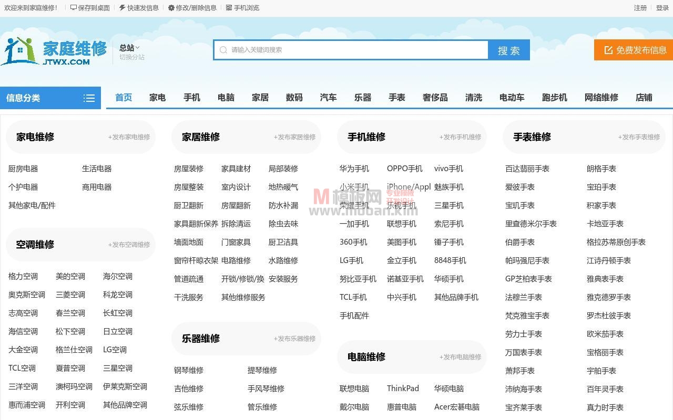
Task: Click the list icon on 信息分类 bar
Action: click(89, 98)
